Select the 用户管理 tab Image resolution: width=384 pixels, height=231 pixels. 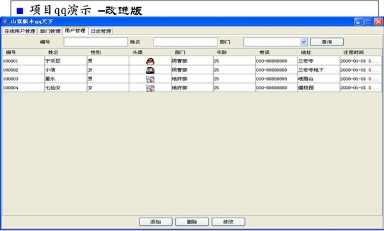click(75, 31)
